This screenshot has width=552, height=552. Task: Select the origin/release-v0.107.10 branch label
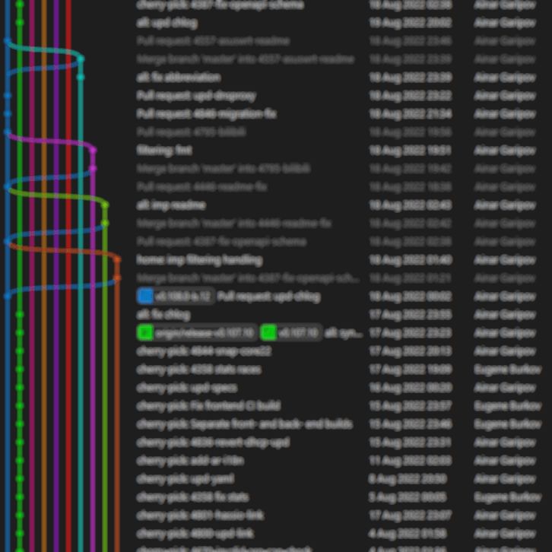(197, 333)
